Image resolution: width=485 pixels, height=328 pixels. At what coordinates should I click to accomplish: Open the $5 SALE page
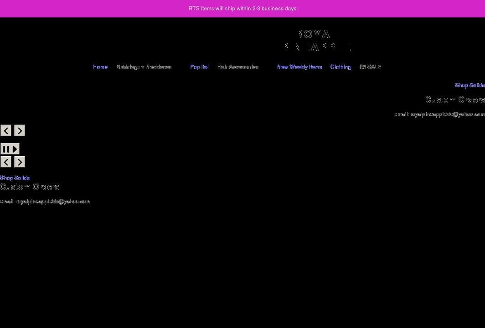(x=370, y=67)
